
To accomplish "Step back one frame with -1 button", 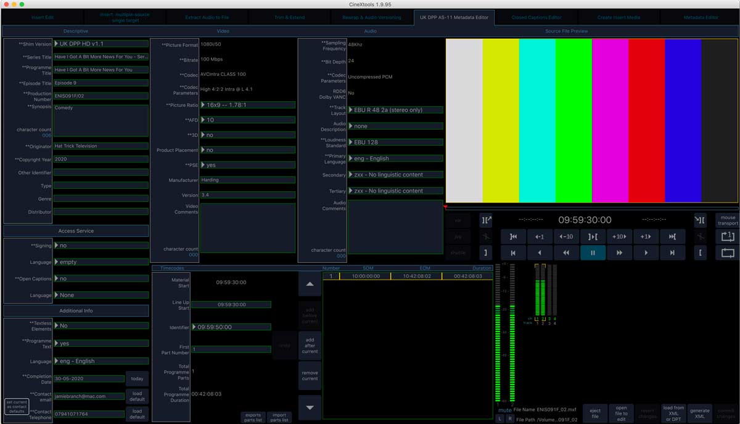I will (x=540, y=236).
